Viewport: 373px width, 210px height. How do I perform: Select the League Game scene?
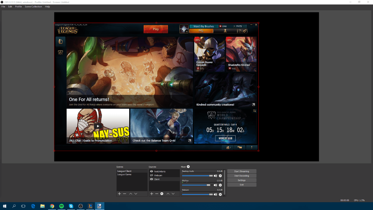tap(132, 175)
